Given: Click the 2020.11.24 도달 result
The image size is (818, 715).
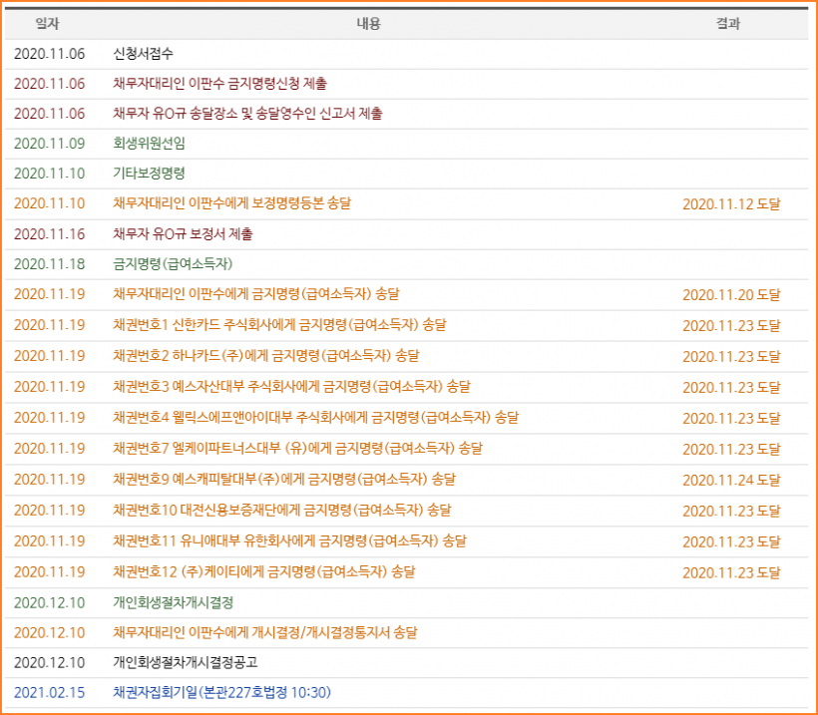Looking at the screenshot, I should point(731,480).
